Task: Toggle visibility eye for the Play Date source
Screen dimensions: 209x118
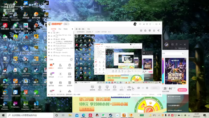Action: pos(49,36)
